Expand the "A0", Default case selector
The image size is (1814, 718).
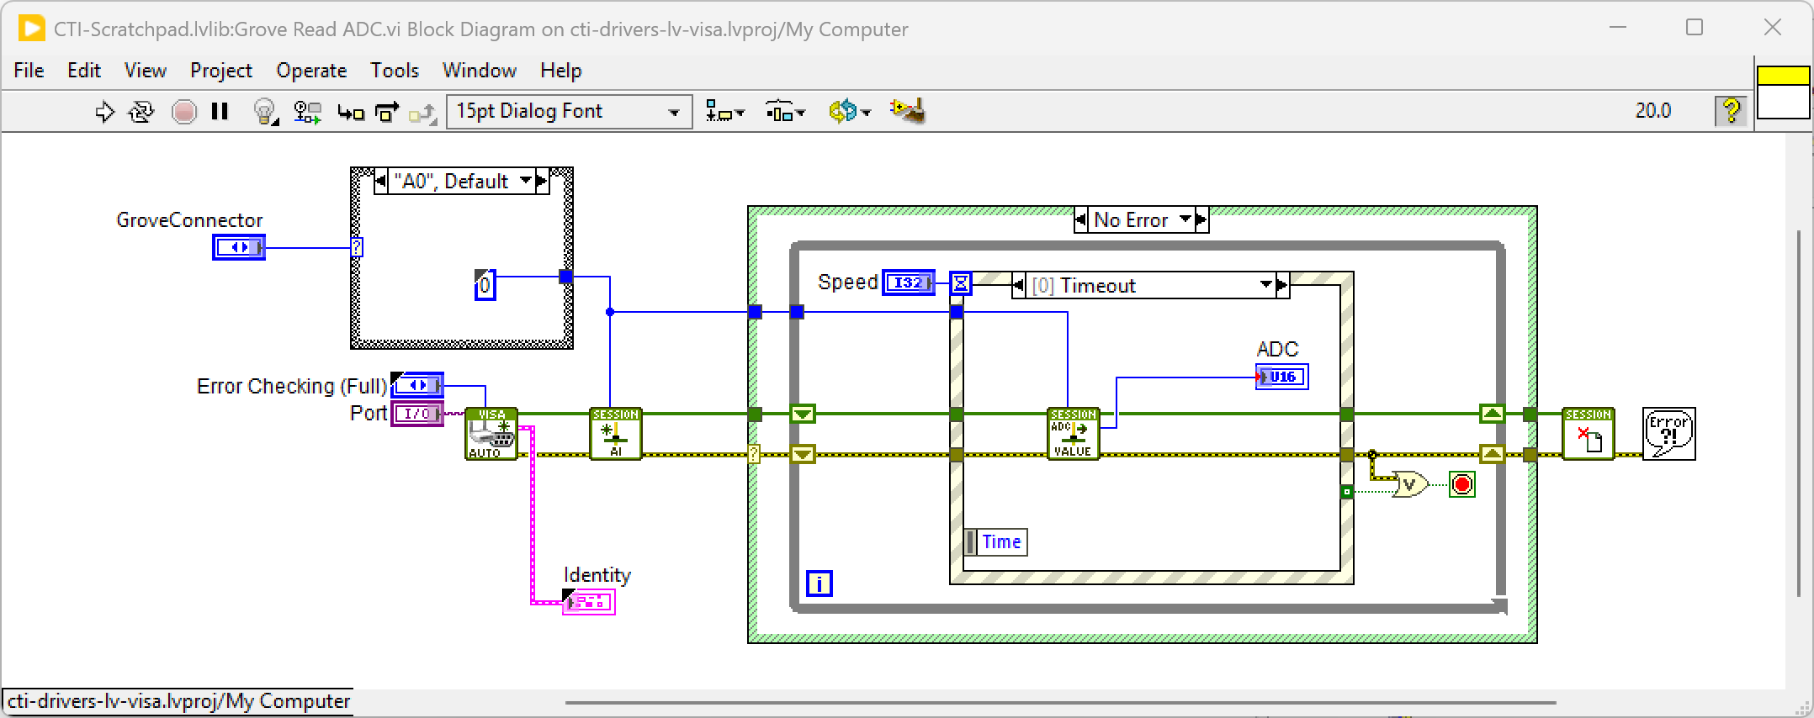point(526,181)
